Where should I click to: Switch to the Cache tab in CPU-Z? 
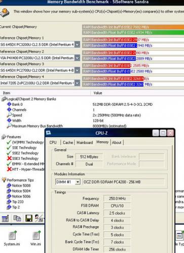pyautogui.click(x=68, y=143)
